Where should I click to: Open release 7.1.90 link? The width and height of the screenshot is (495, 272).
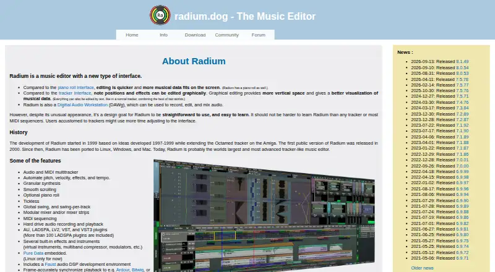click(462, 131)
